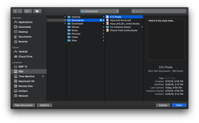Screen dimensions: 199x123
Task: Expand the Sites folder arrow
Action: (x=103, y=40)
